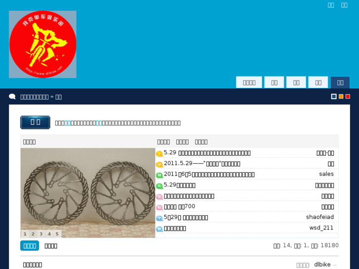Open the second navigation tab
The image size is (359, 269).
click(x=274, y=82)
